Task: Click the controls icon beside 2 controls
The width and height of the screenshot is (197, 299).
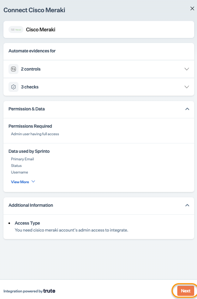Action: tap(13, 69)
